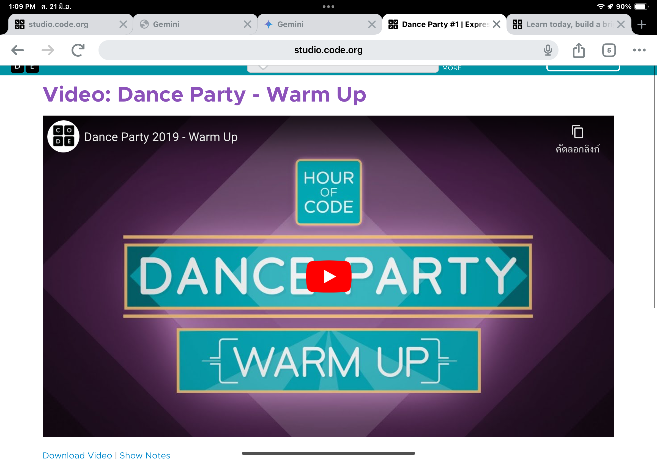This screenshot has height=459, width=657.
Task: Open the browser three-dot menu
Action: (639, 50)
